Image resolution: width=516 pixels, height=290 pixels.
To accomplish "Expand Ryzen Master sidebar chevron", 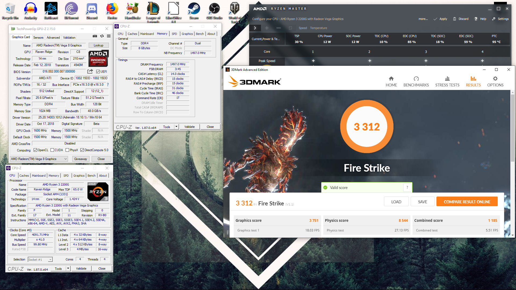I will point(255,28).
